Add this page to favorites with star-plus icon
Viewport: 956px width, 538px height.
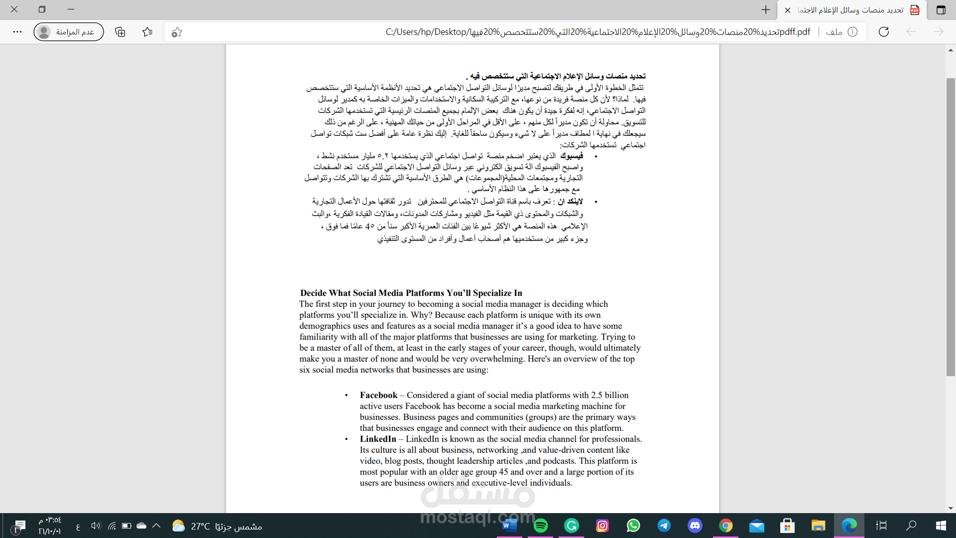pos(177,32)
